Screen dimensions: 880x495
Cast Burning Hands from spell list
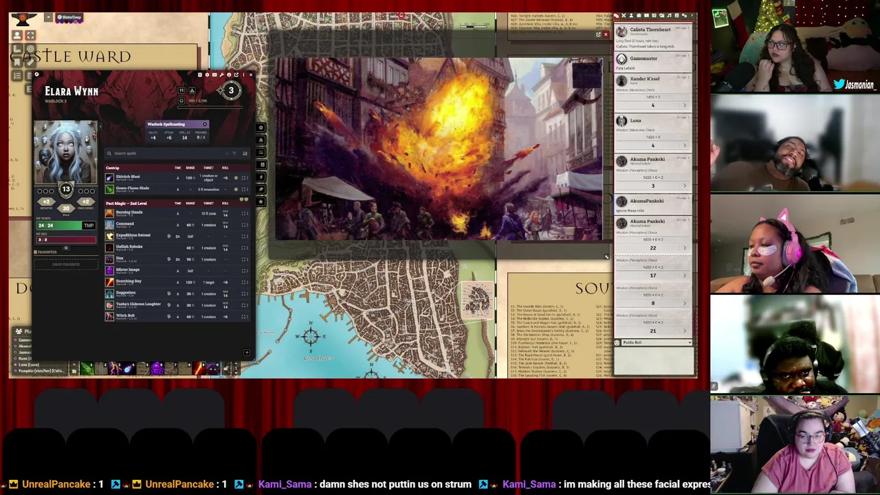(109, 214)
